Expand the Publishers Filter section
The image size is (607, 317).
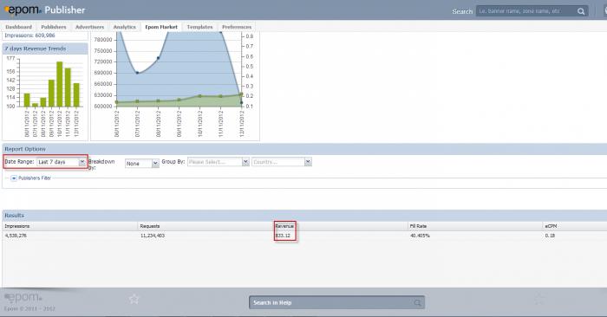click(x=14, y=178)
